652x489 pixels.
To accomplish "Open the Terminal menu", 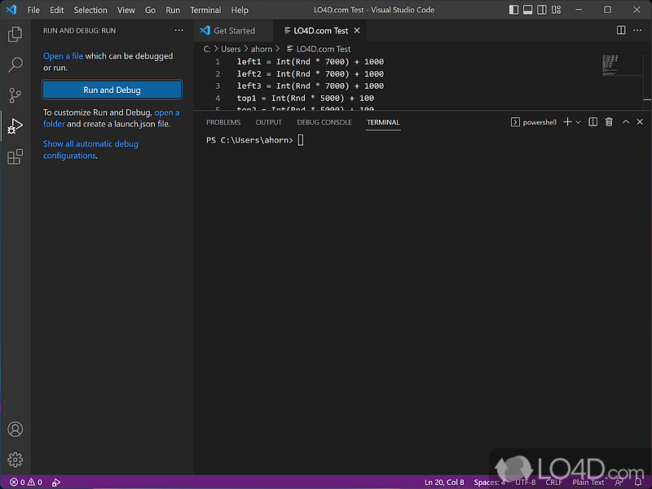I will (205, 10).
